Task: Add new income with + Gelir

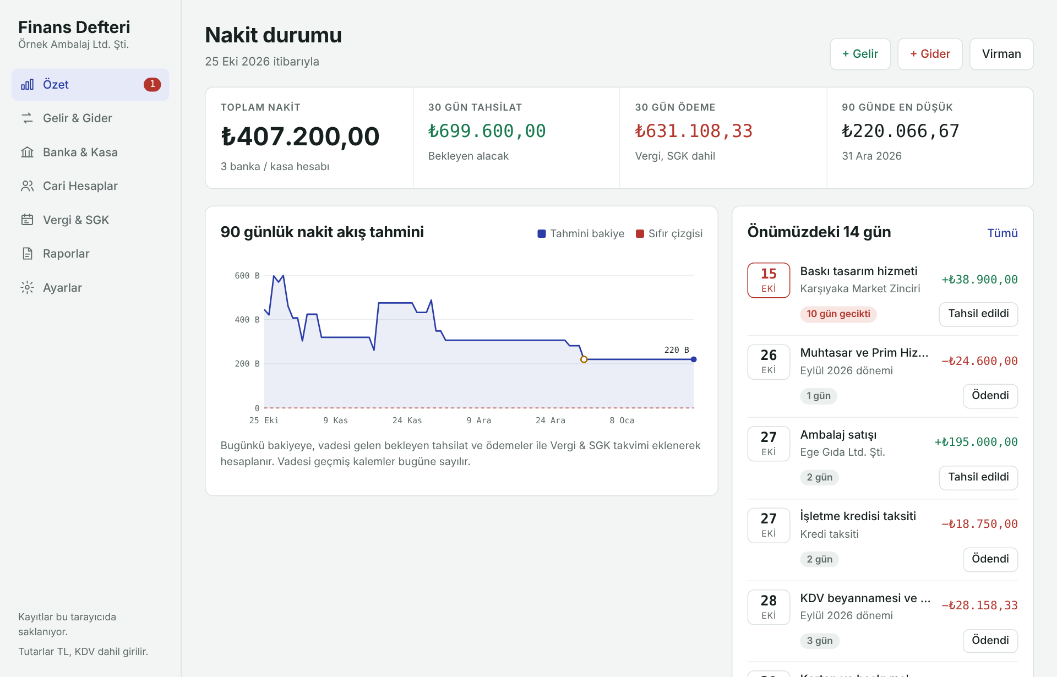Action: (860, 54)
